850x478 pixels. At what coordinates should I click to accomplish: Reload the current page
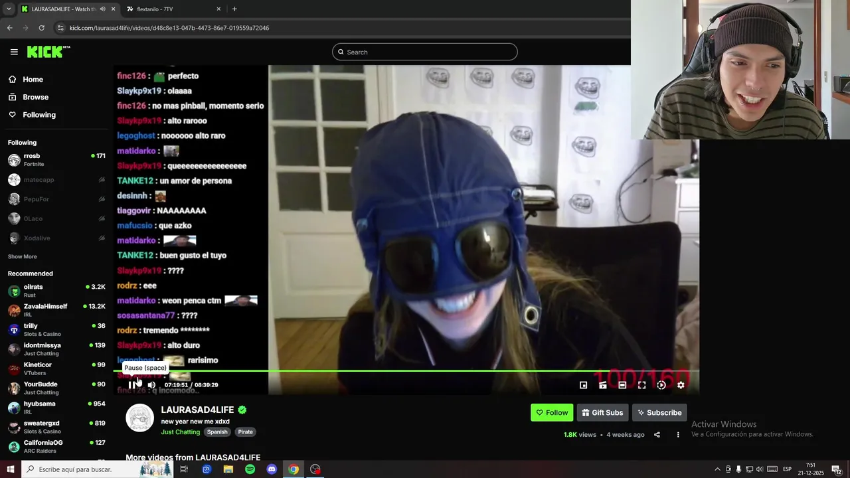click(41, 28)
